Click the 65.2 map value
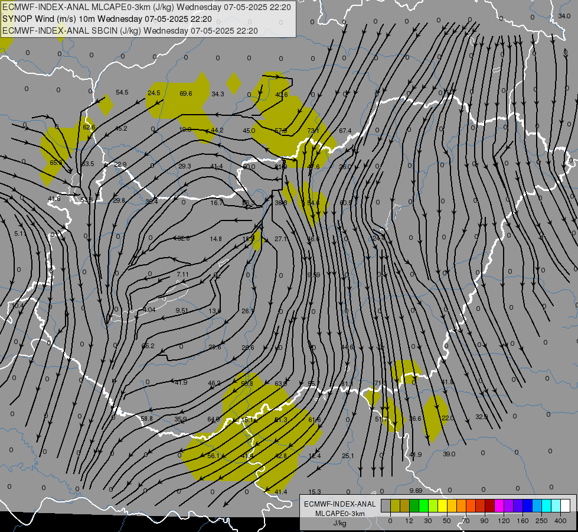The height and width of the screenshot is (532, 578). (148, 346)
